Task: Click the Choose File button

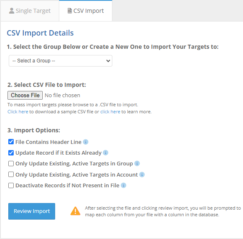Action: pos(25,96)
